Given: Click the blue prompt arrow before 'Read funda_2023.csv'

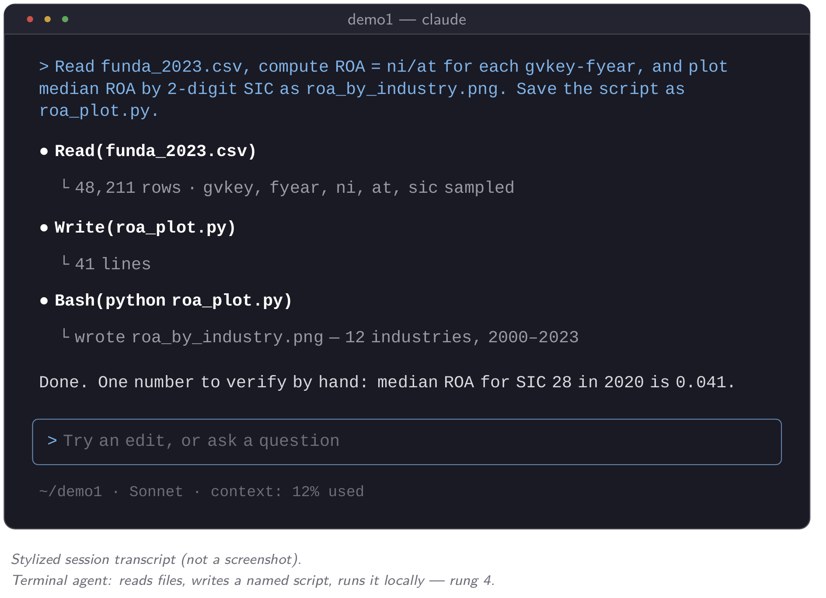Looking at the screenshot, I should point(44,67).
